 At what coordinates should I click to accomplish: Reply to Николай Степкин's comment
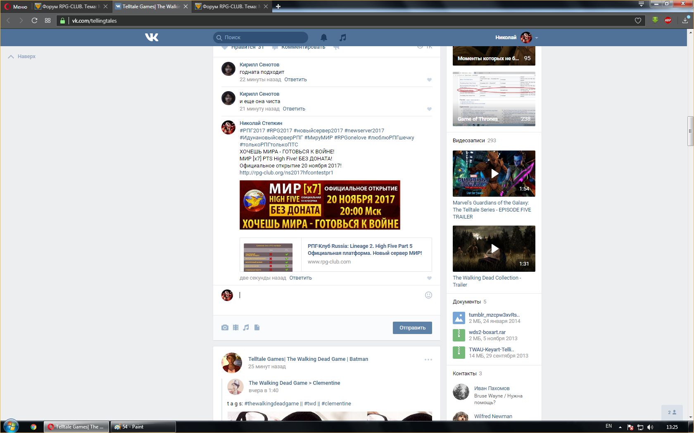[300, 278]
